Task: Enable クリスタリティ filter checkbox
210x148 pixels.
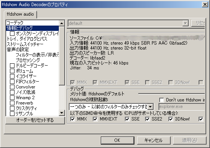Action: click(12, 108)
